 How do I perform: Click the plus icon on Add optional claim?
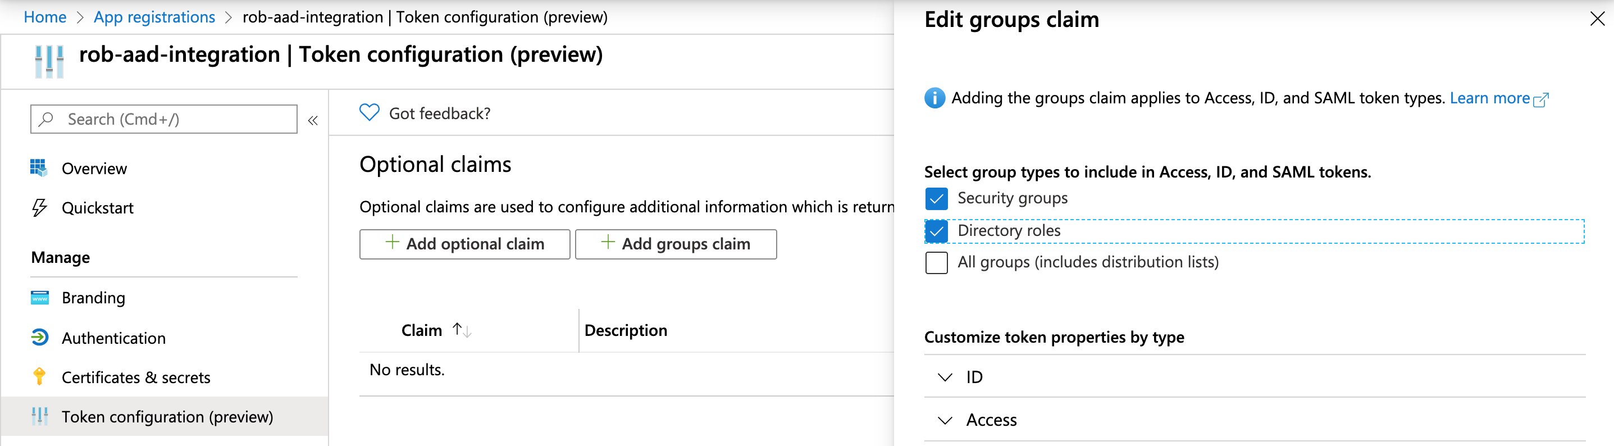[392, 243]
